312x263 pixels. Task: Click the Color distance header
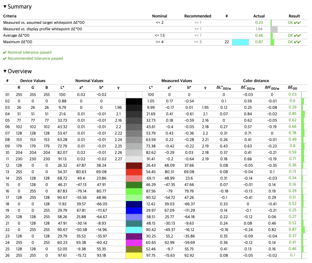pyautogui.click(x=256, y=81)
